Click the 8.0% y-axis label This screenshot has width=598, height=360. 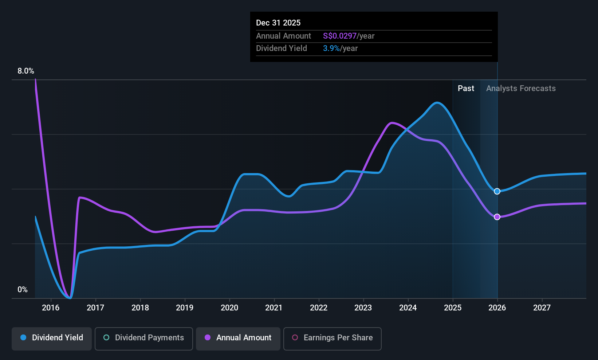click(26, 71)
